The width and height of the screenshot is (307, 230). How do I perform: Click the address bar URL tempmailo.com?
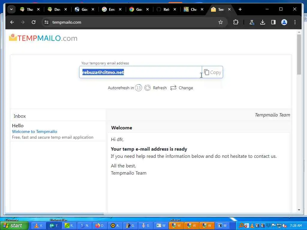67,22
